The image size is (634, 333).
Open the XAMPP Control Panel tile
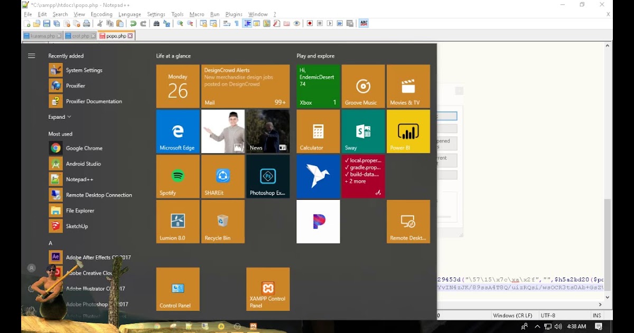[268, 289]
